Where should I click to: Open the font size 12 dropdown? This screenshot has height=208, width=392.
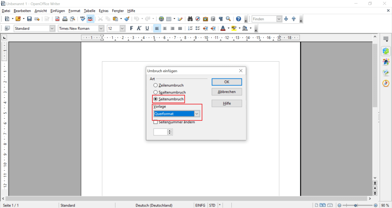point(122,28)
